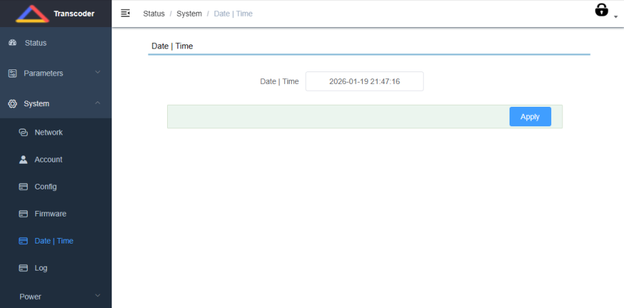Click the Network link icon
The image size is (624, 308).
(23, 132)
